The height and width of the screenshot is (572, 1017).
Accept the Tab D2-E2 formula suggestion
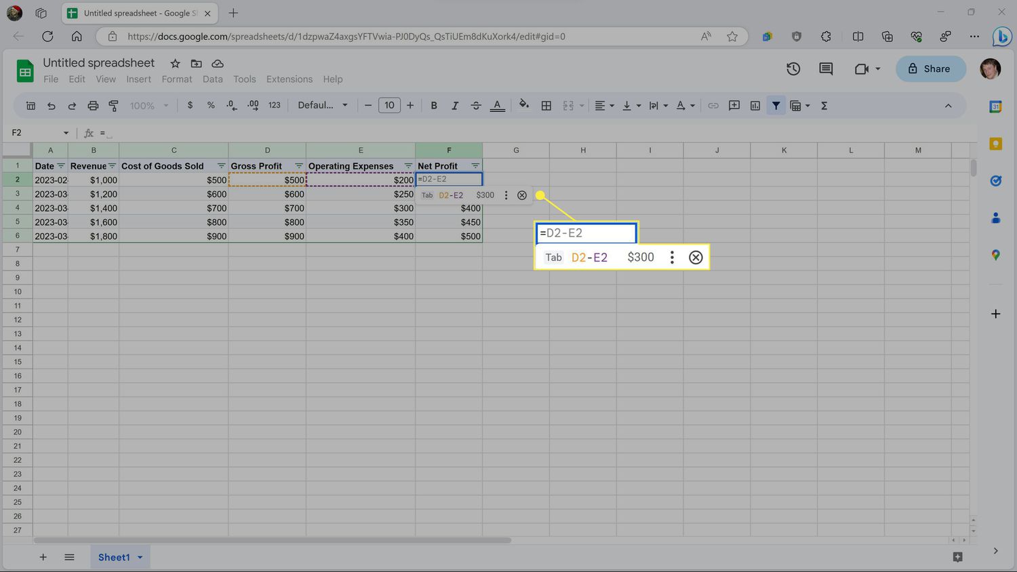451,195
